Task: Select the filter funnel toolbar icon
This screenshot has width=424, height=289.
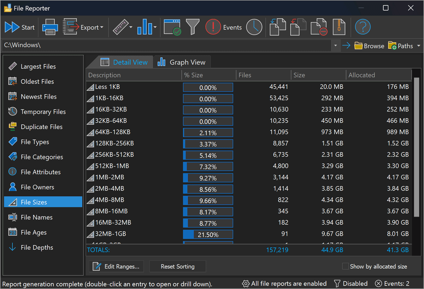Action: 193,27
